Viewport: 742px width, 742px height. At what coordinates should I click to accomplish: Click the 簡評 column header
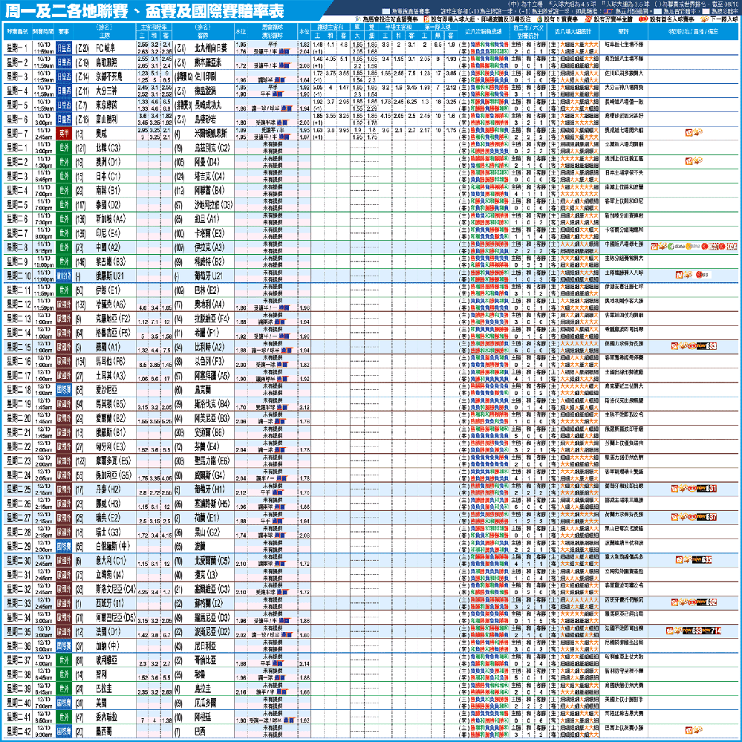[x=624, y=32]
